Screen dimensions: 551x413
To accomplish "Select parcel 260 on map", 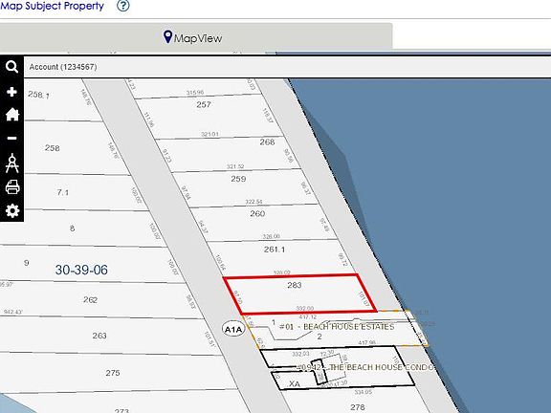I will click(x=257, y=213).
